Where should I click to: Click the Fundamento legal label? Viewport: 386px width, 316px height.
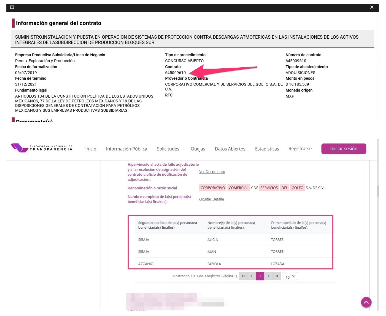pos(31,90)
